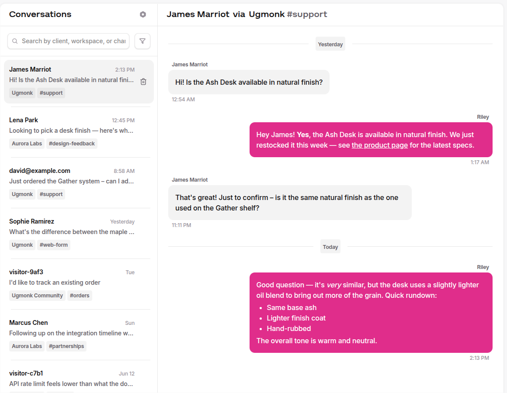This screenshot has width=507, height=393.
Task: Click the 8:58 AM time on david row
Action: point(124,171)
